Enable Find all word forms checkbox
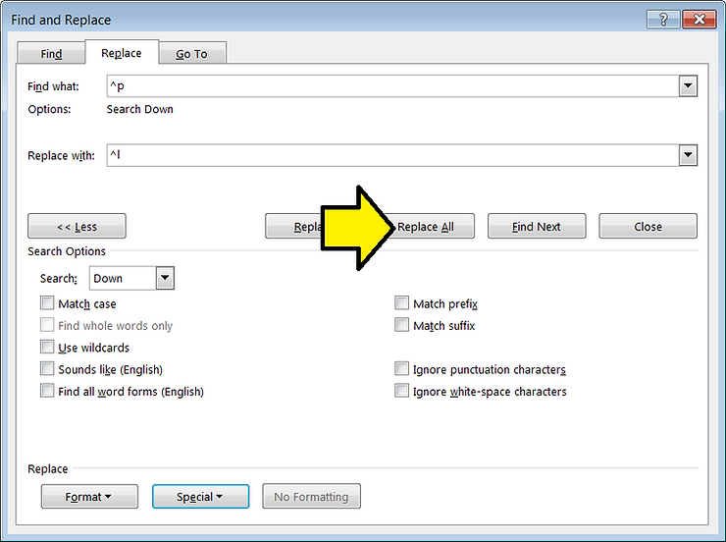Viewport: 726px width, 542px height. click(47, 391)
